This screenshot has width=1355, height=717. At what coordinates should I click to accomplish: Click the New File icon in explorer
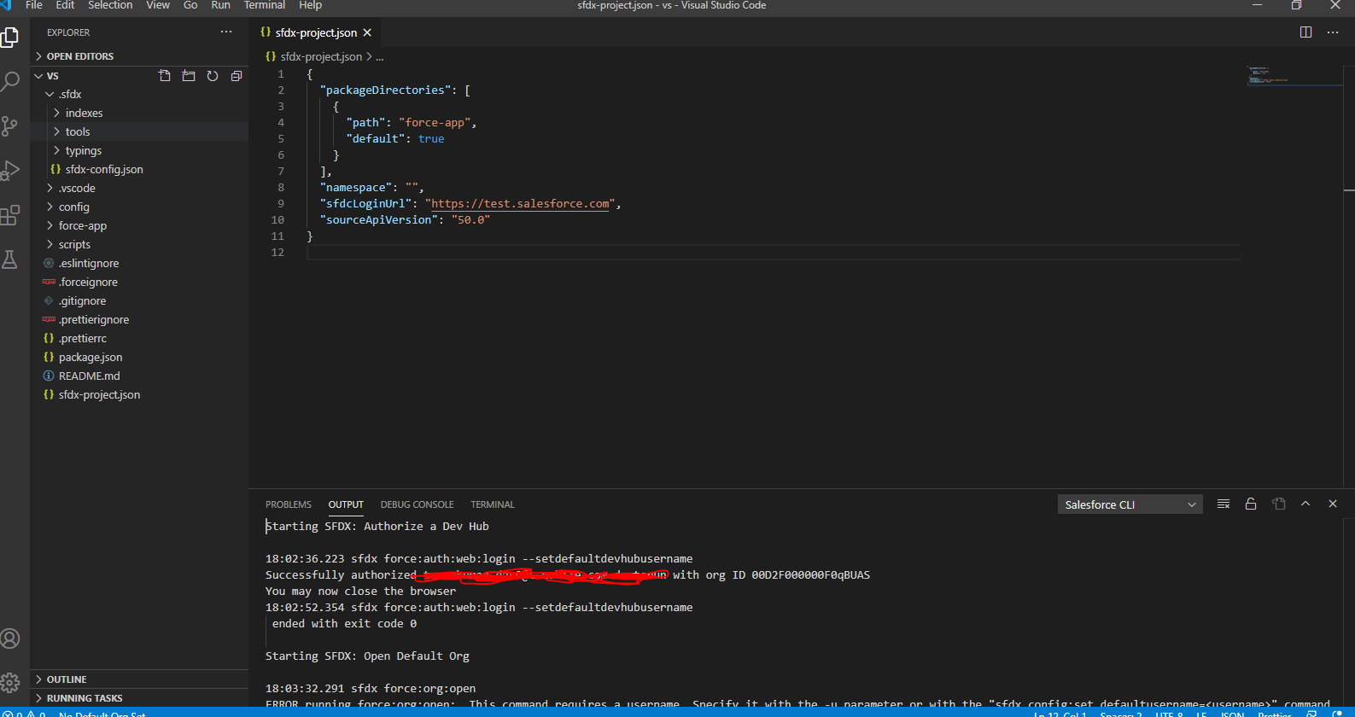coord(165,76)
